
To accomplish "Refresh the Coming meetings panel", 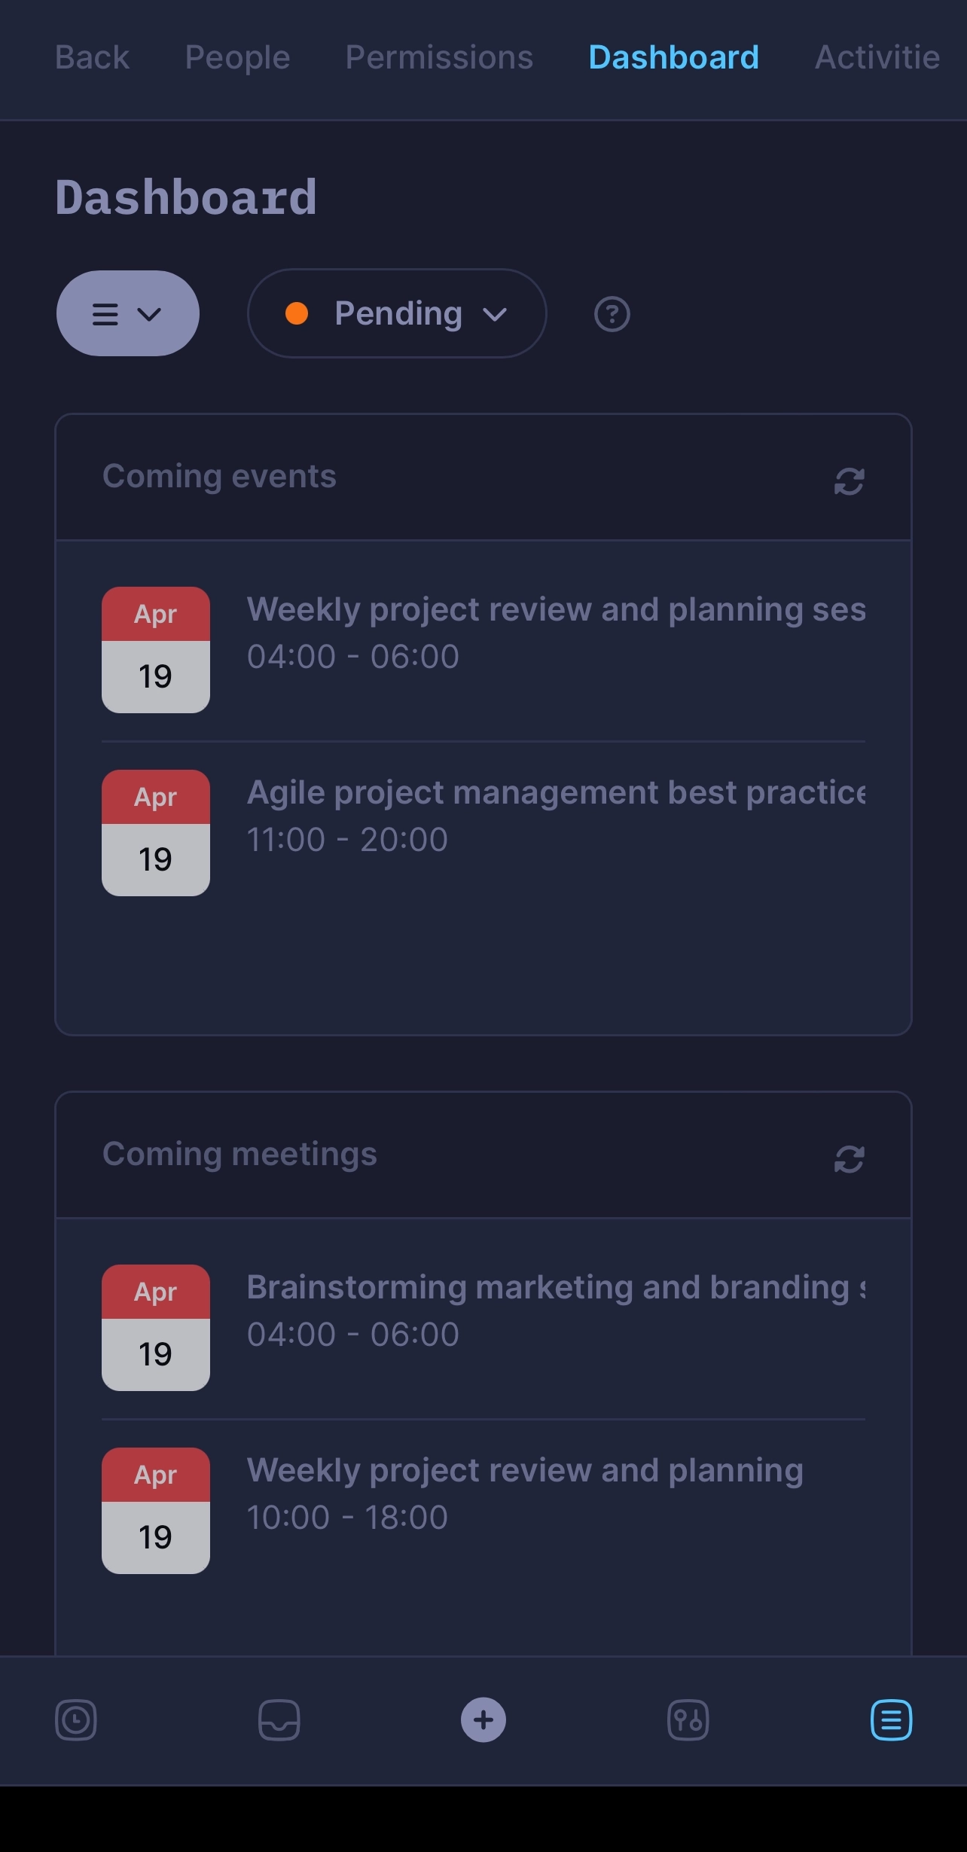I will point(849,1159).
